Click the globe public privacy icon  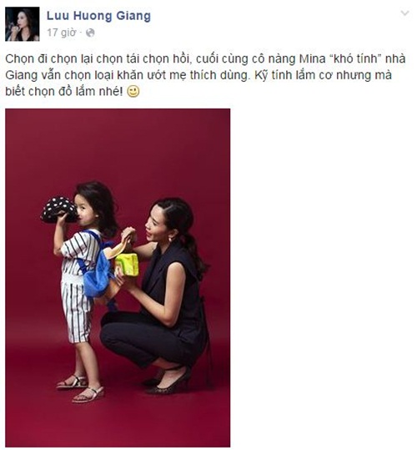click(x=90, y=33)
